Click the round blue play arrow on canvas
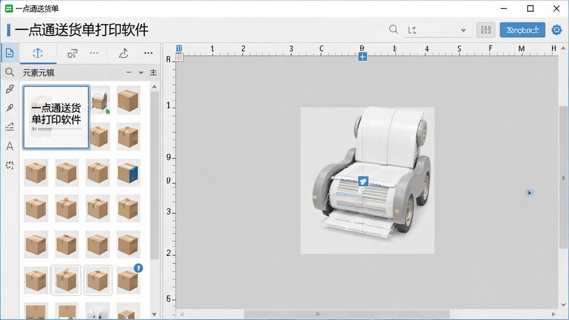569x320 pixels. (529, 193)
